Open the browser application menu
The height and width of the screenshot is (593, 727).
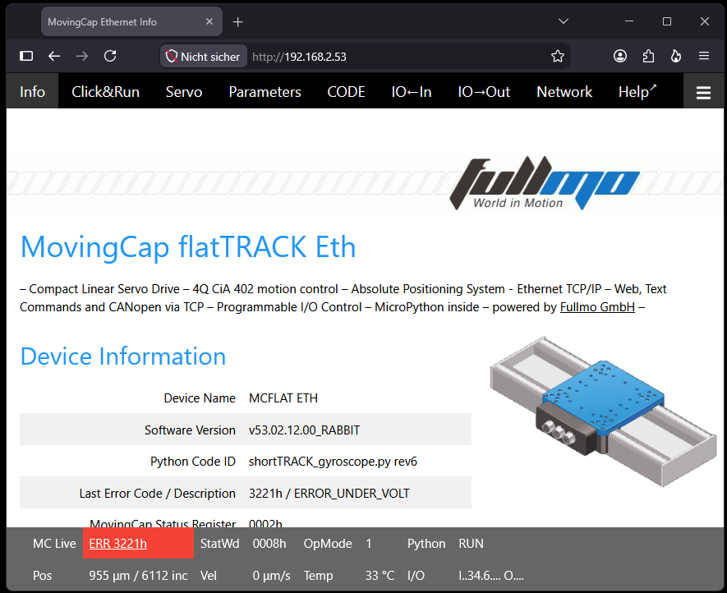(x=704, y=56)
